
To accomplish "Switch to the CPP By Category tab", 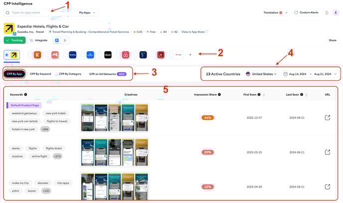I will click(70, 74).
